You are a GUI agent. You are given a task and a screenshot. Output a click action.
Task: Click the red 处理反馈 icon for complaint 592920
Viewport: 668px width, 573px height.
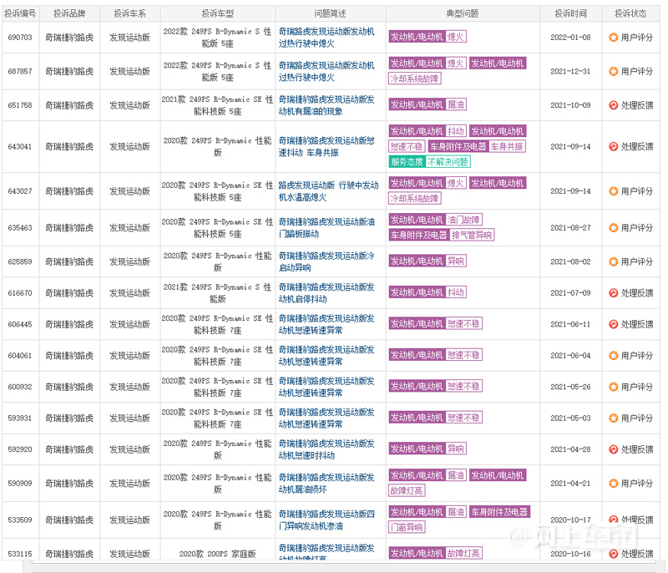pyautogui.click(x=613, y=449)
